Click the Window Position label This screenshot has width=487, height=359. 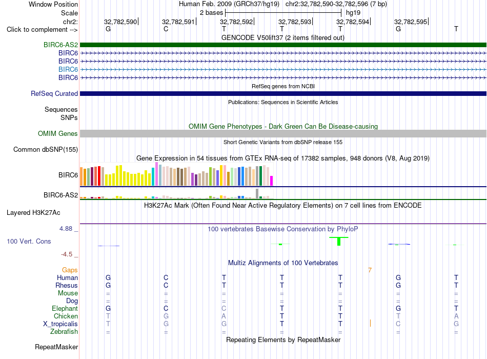[x=53, y=4]
